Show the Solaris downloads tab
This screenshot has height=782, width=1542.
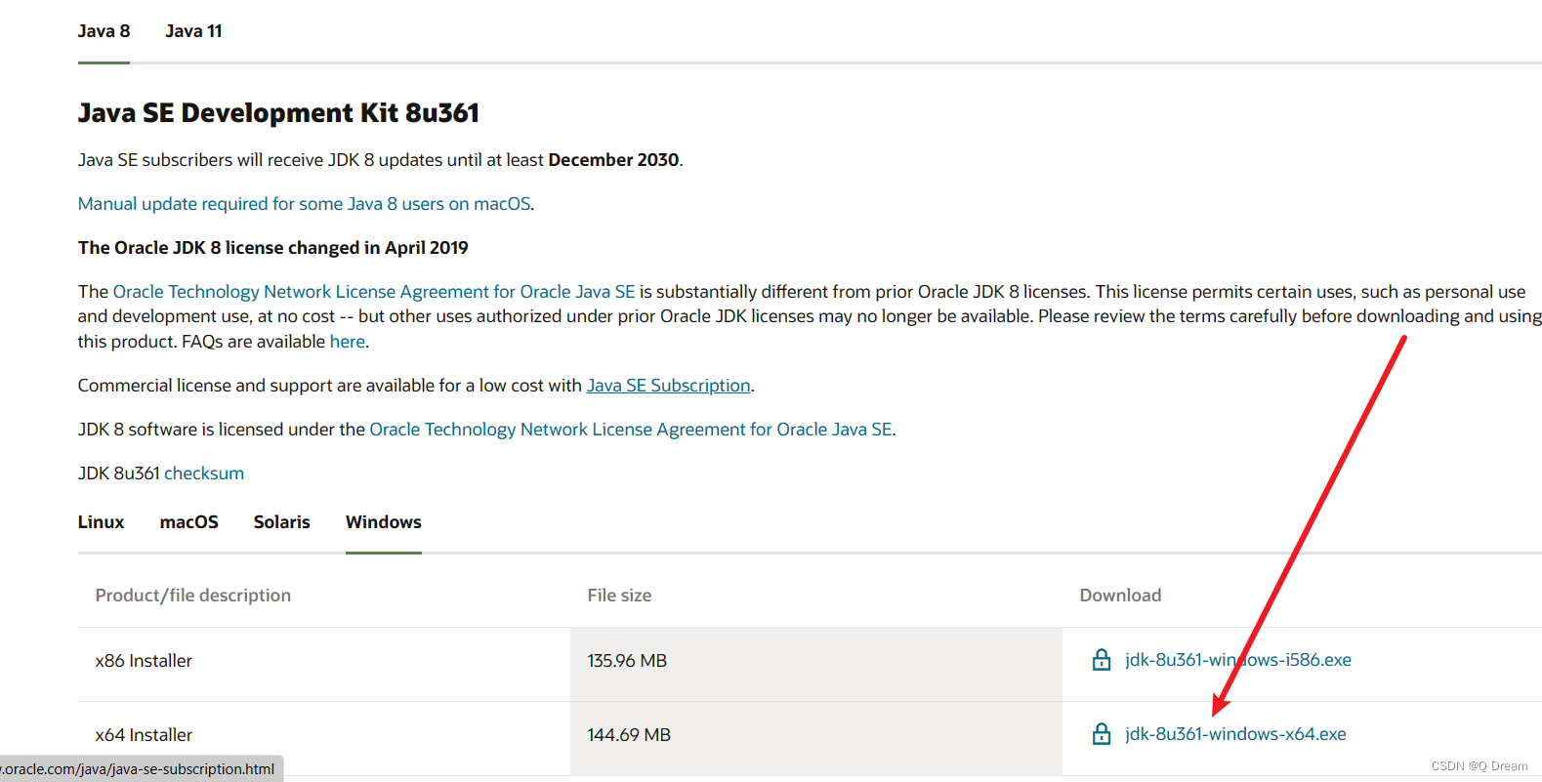click(281, 522)
